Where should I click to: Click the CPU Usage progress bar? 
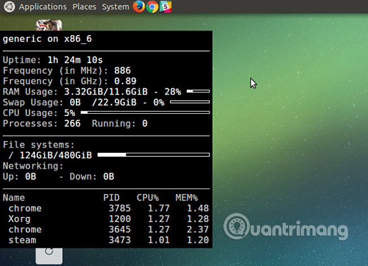point(145,113)
